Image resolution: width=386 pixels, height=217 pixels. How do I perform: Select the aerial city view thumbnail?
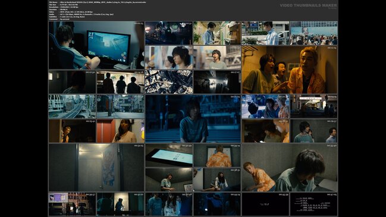(169, 82)
